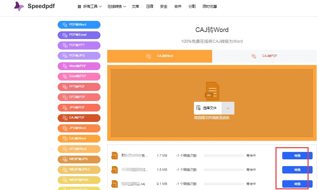Click the 选择文件 button
The image size is (318, 190).
pyautogui.click(x=208, y=108)
